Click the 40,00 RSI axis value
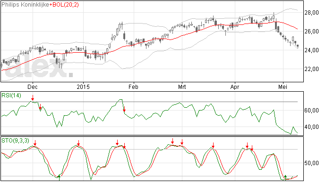Viewport: 326px width, 182px height. [312, 127]
